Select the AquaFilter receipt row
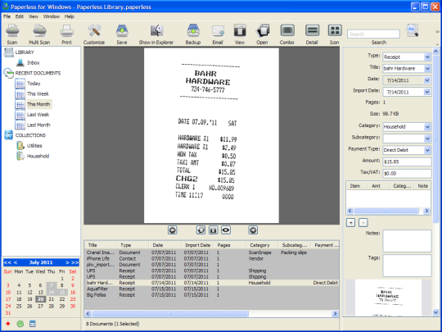This screenshot has width=442, height=332. point(211,289)
